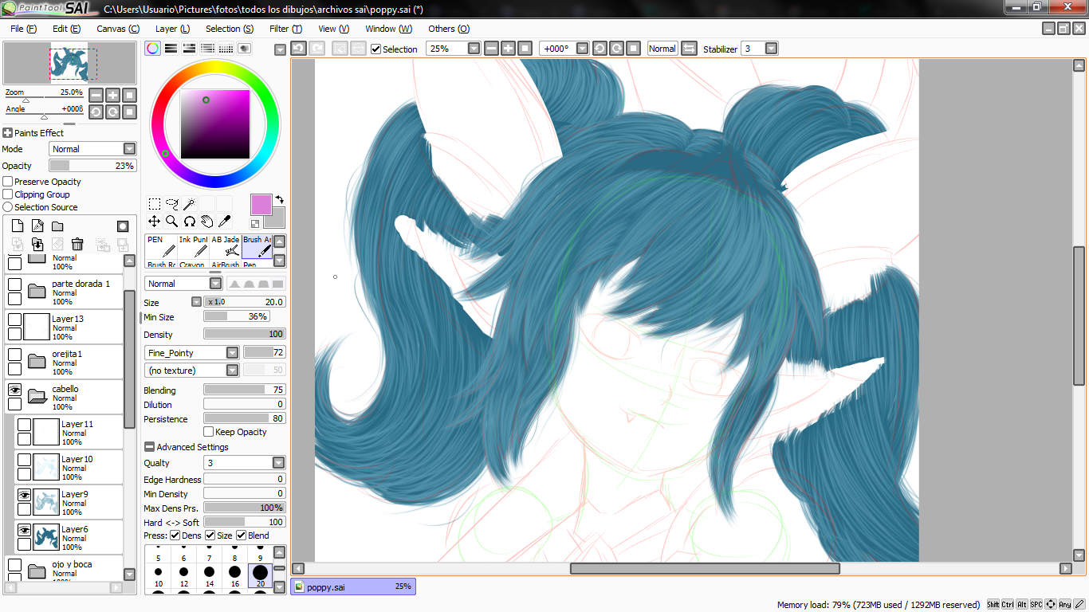
Task: Open the Filter menu
Action: (x=285, y=29)
